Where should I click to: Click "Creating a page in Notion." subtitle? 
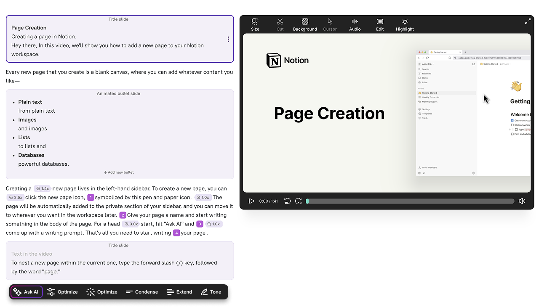[44, 37]
